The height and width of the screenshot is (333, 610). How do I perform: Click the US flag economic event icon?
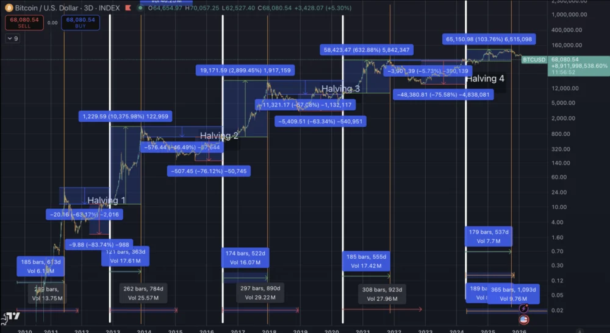tap(523, 320)
